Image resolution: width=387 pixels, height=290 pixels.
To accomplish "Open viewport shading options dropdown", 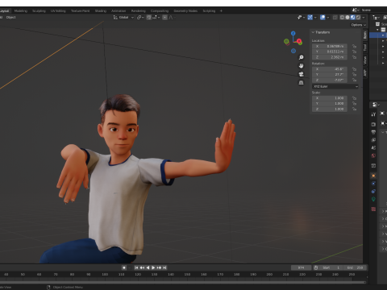I will pos(364,17).
